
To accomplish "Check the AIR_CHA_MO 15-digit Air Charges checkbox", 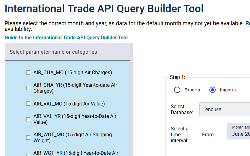I will coord(28,73).
